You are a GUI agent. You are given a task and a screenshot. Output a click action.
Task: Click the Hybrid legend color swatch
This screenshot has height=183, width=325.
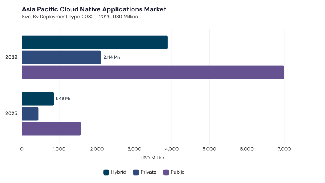[x=106, y=172]
